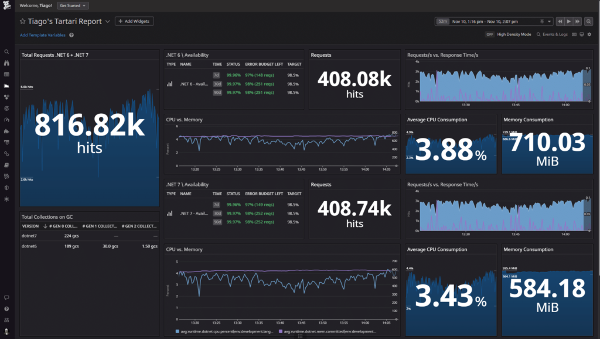Select the 7d time window for .NET 6 availability
This screenshot has width=600, height=339.
click(x=217, y=75)
